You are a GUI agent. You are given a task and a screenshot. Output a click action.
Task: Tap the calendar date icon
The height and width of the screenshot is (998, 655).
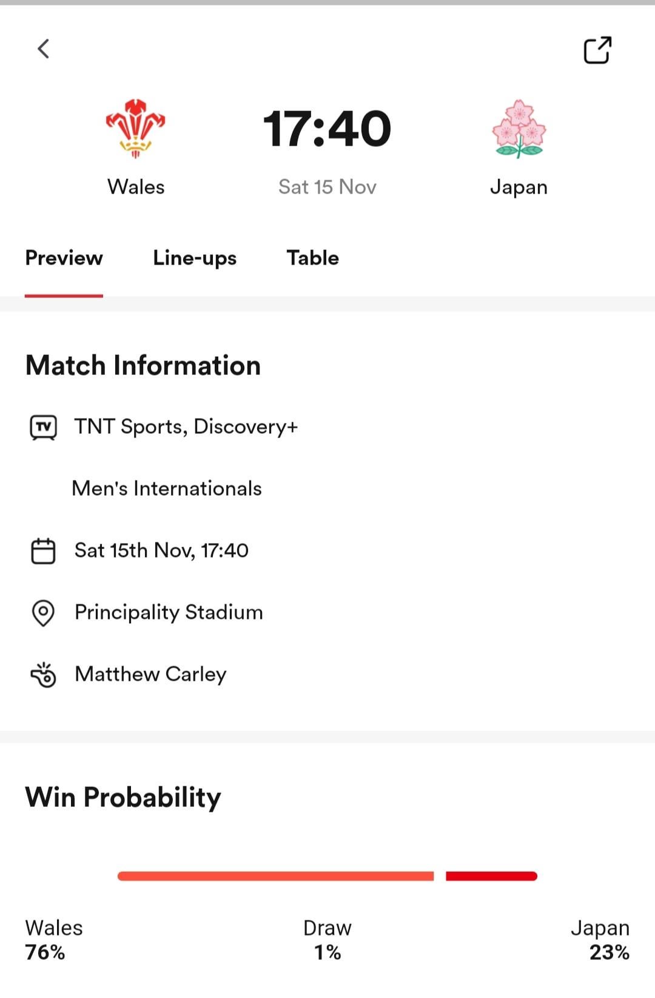[x=43, y=551]
